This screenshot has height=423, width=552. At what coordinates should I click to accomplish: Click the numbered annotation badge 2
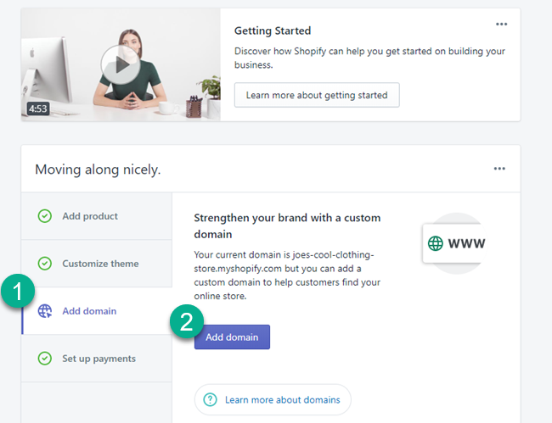tap(185, 322)
